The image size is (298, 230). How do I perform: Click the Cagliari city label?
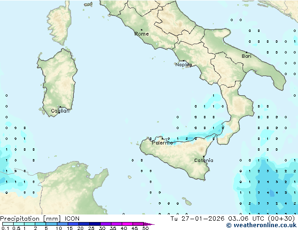60,111
